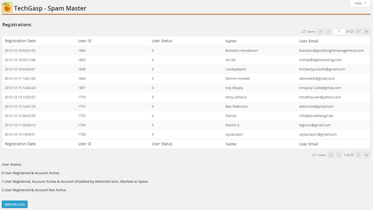Go to previous page in top pagination

[328, 32]
